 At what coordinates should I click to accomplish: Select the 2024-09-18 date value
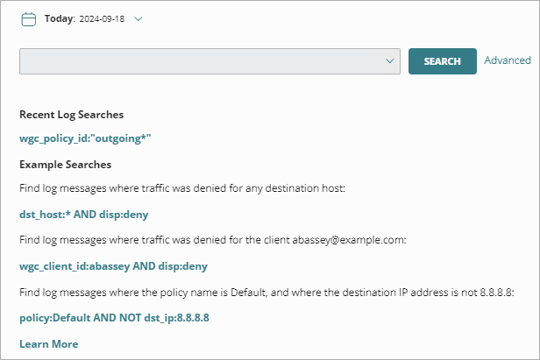pyautogui.click(x=103, y=18)
